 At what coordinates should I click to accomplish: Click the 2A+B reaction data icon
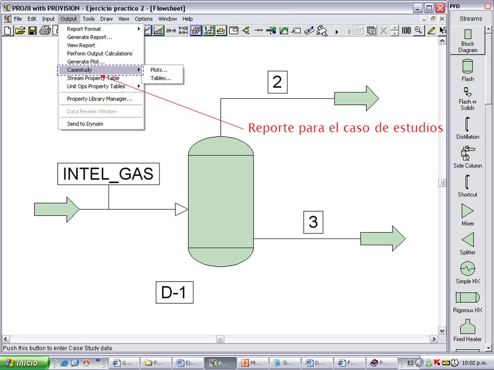(x=171, y=30)
